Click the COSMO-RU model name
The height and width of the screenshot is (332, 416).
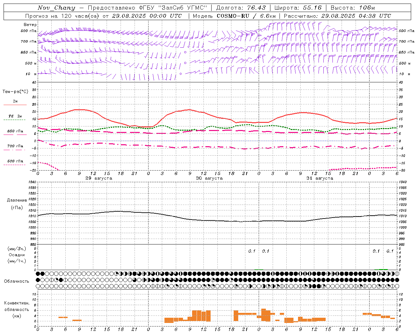(x=232, y=16)
